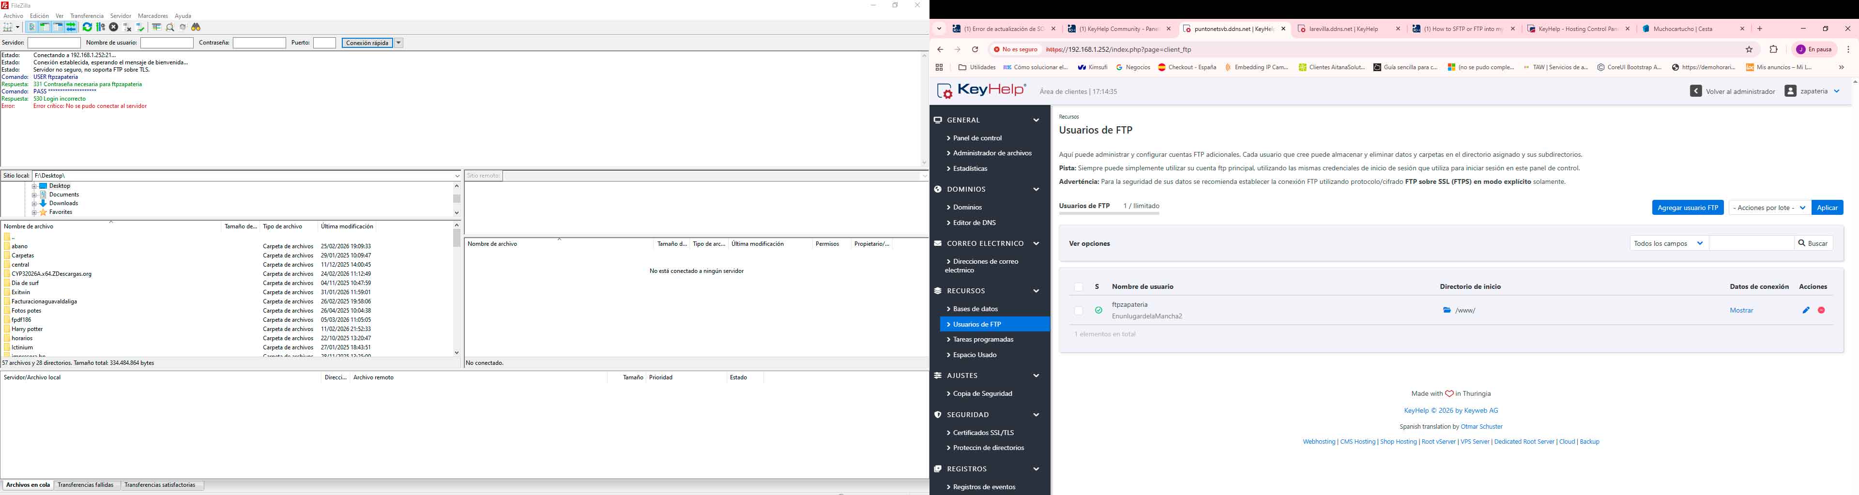The width and height of the screenshot is (1859, 495).
Task: Check the ftpzapateria row checkbox
Action: [1078, 310]
